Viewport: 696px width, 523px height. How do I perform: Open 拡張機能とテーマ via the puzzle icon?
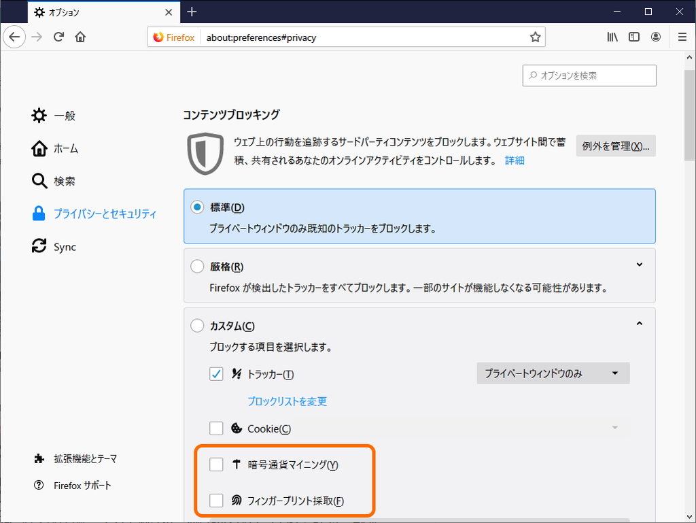[37, 459]
